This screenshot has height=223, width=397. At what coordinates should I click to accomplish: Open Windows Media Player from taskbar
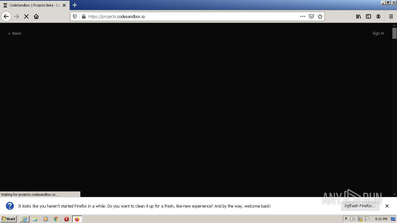tap(46, 219)
